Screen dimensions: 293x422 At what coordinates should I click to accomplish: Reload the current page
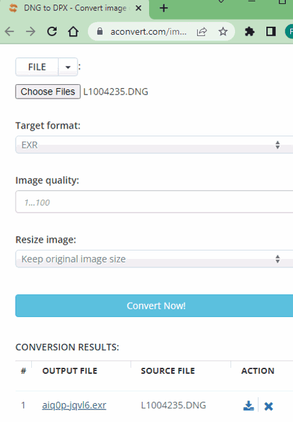(x=52, y=31)
